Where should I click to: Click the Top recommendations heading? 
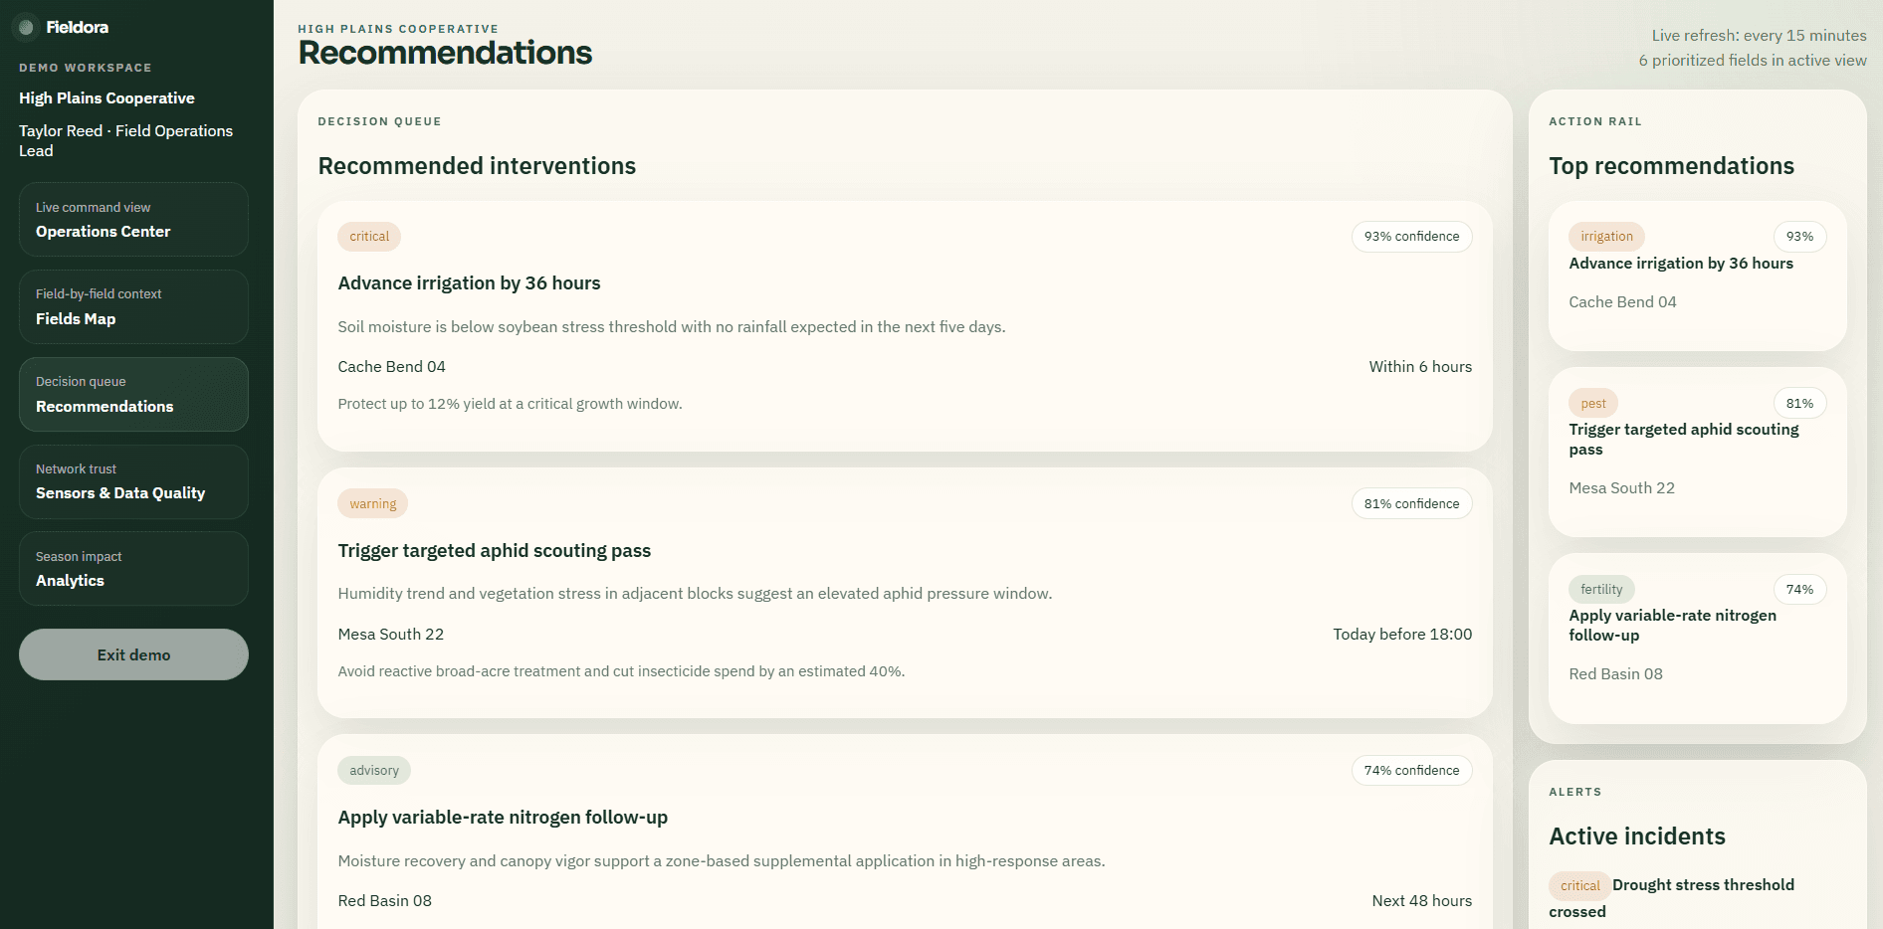(x=1671, y=166)
